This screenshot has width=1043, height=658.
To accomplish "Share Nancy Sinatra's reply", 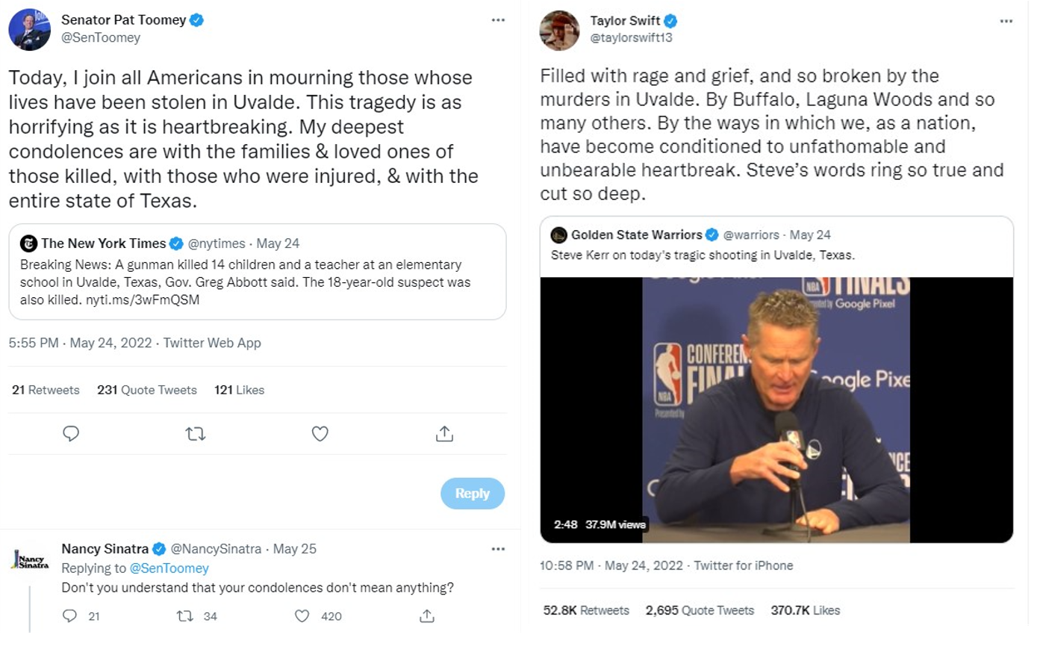I will (x=426, y=616).
